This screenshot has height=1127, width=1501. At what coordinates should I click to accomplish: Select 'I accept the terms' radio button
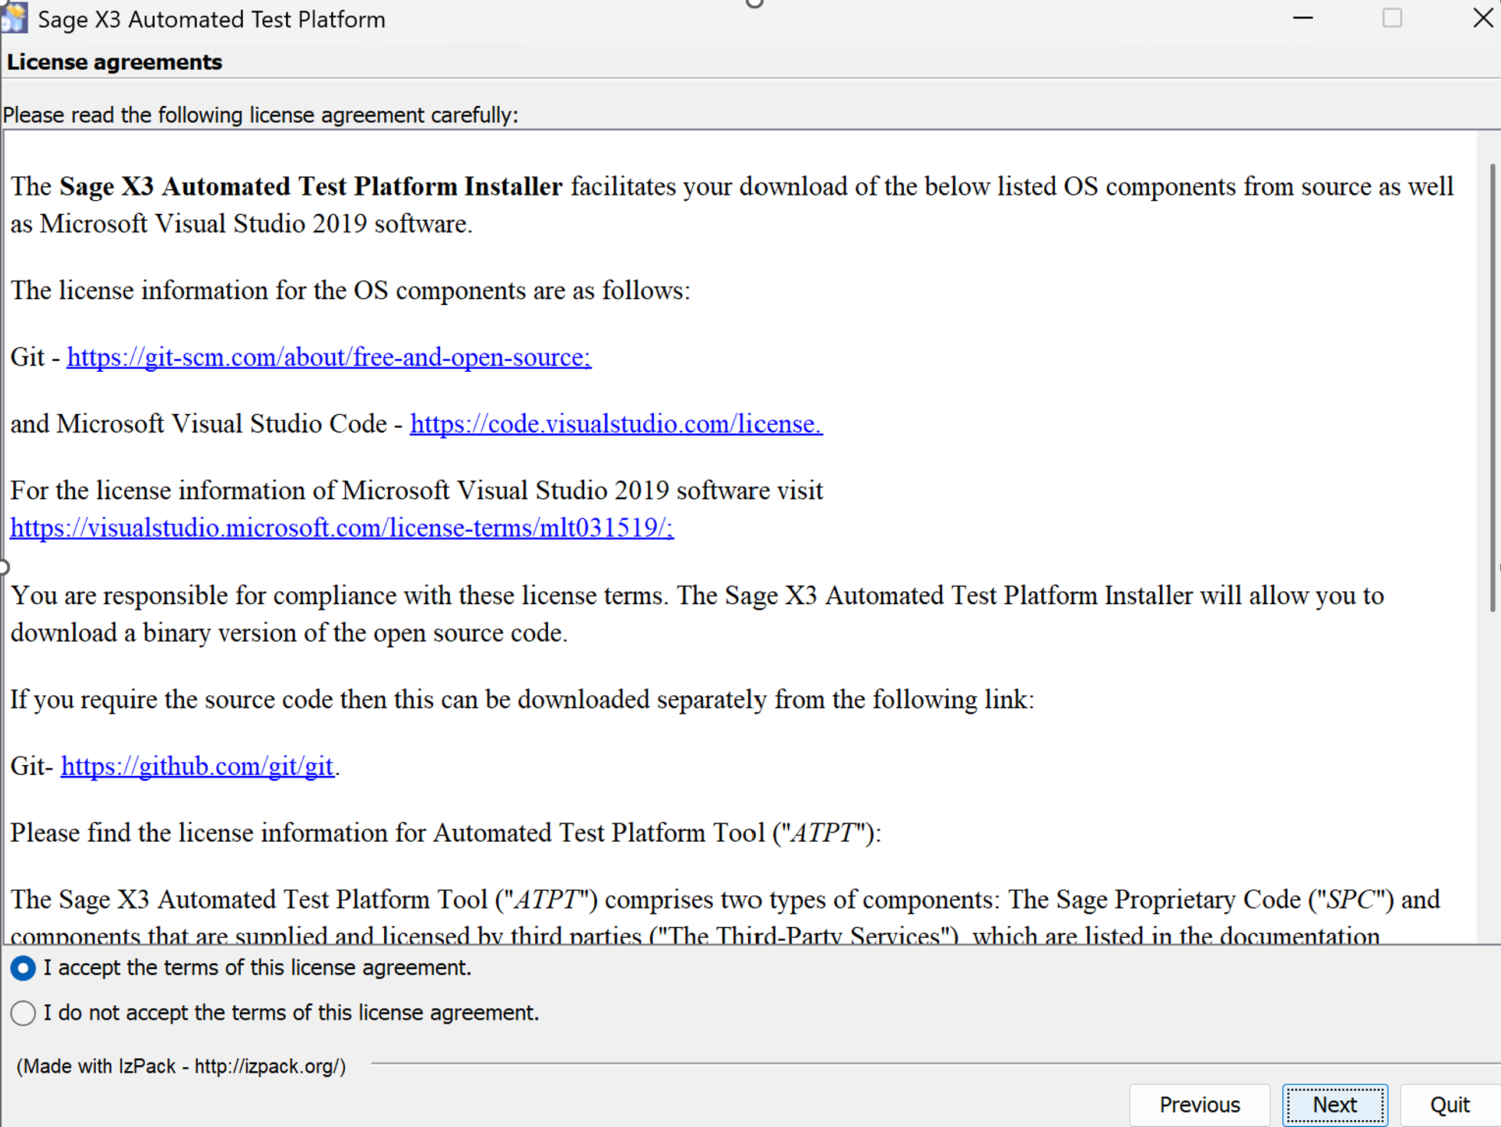(23, 968)
